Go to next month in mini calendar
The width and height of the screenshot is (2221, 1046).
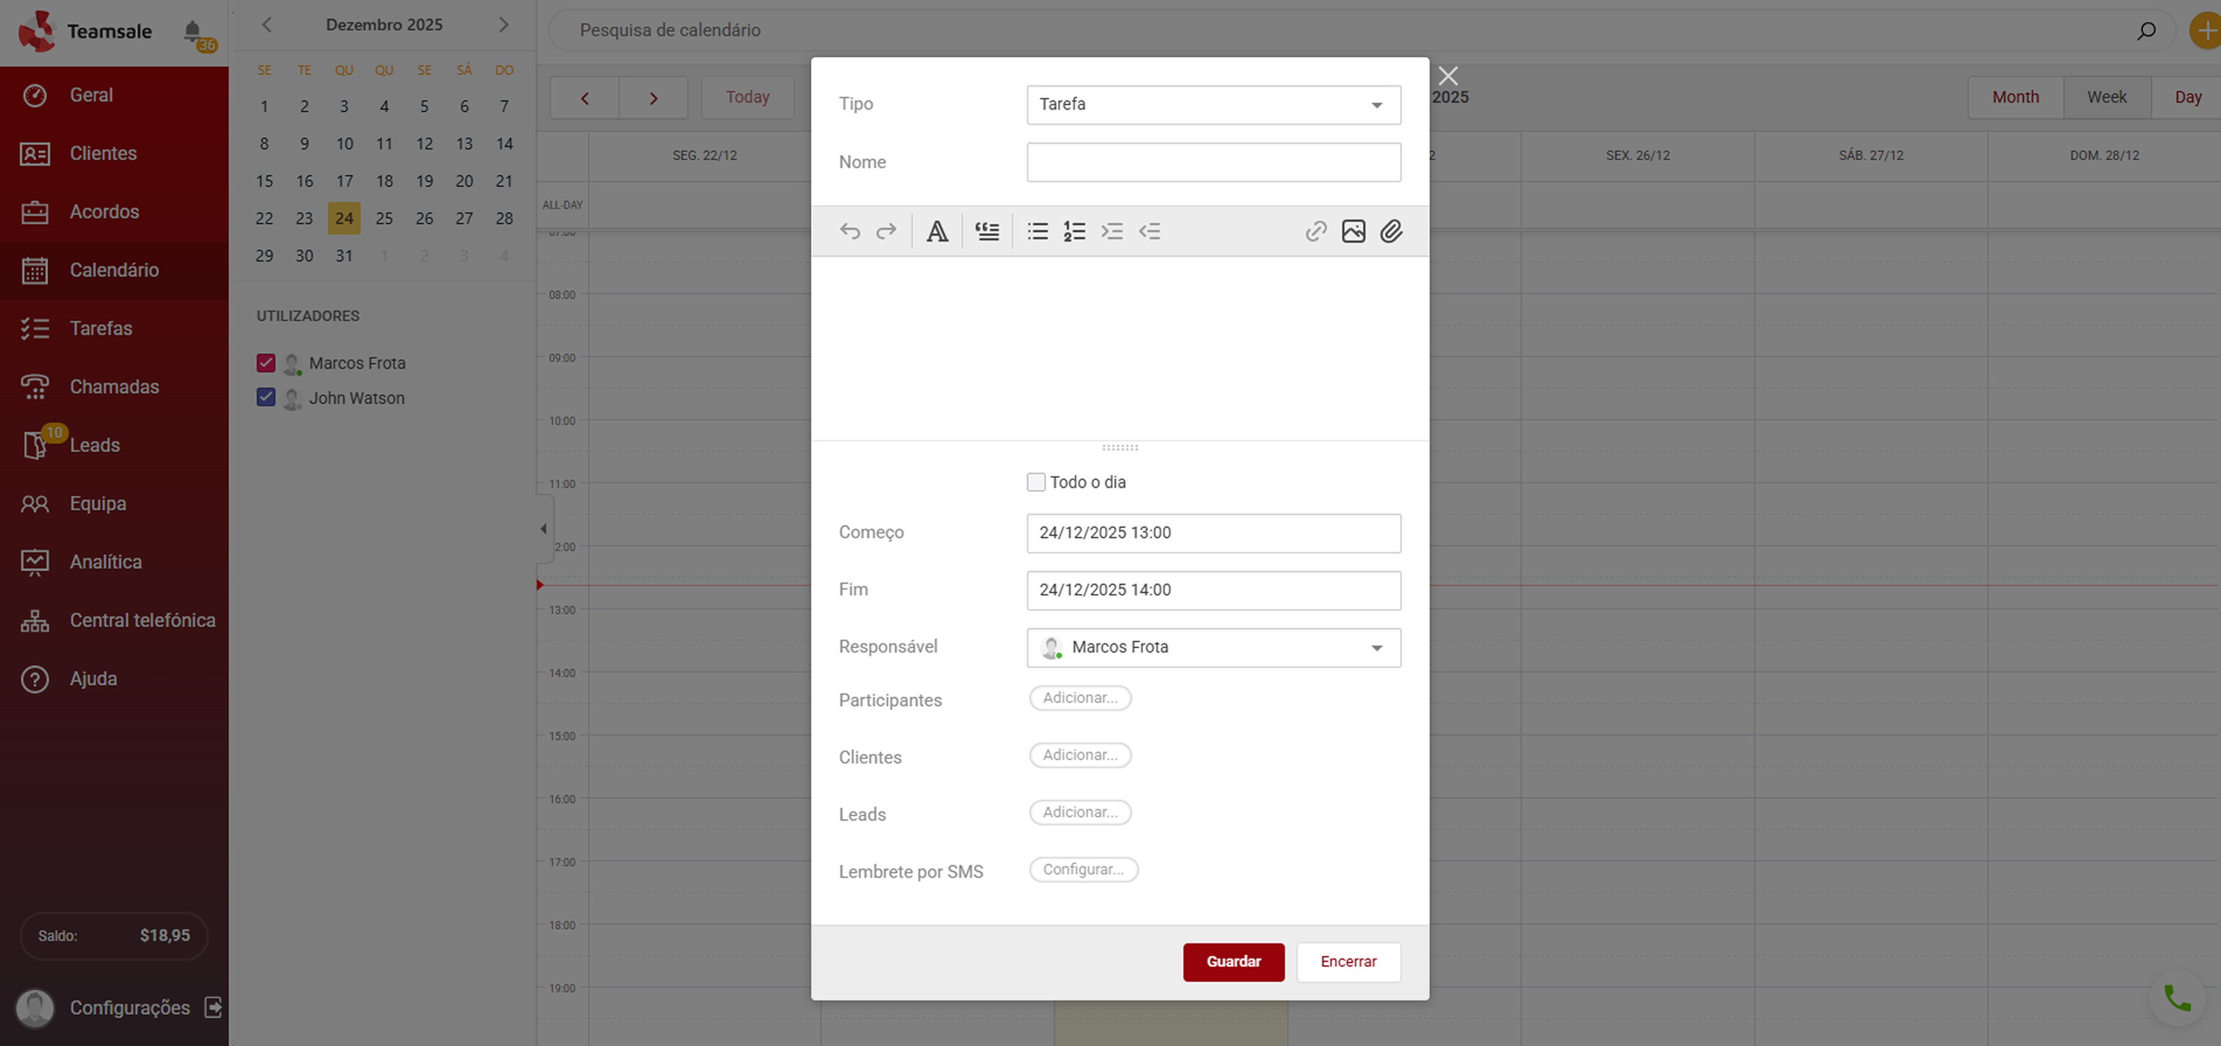coord(504,25)
